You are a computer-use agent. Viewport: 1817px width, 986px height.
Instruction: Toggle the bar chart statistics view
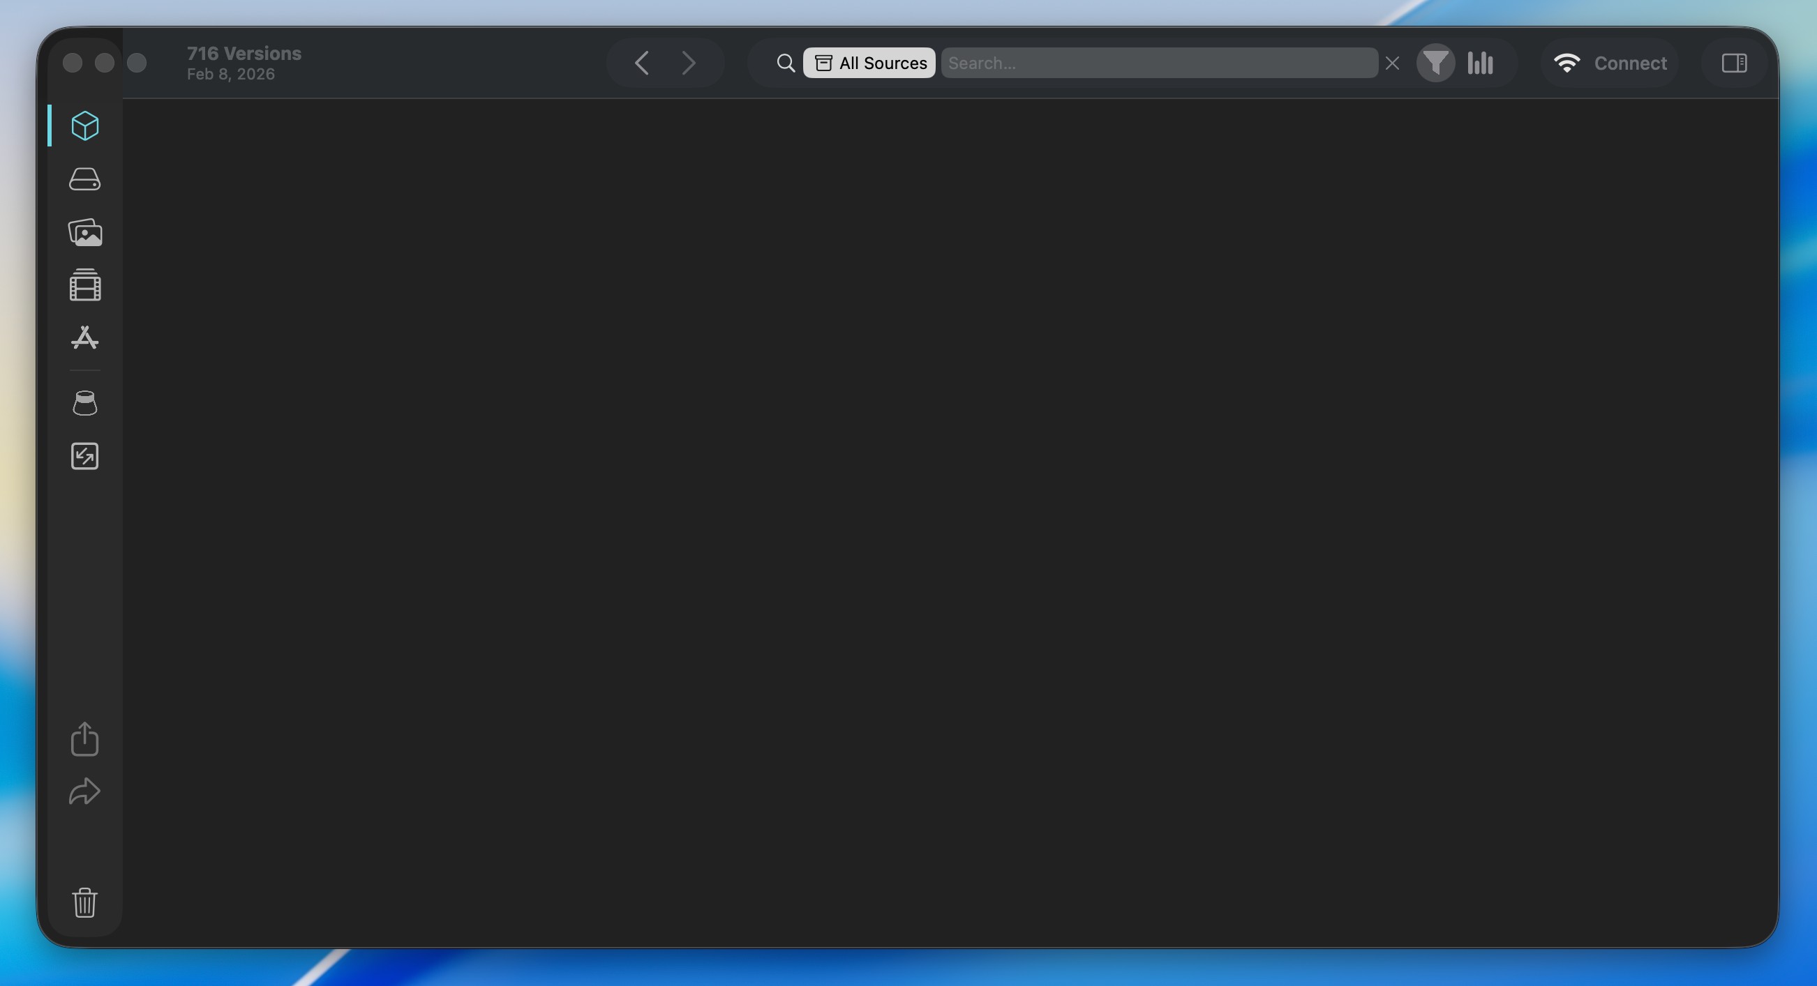coord(1481,63)
